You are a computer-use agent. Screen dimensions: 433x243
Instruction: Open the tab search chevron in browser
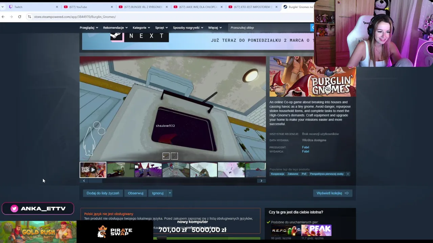[2, 7]
